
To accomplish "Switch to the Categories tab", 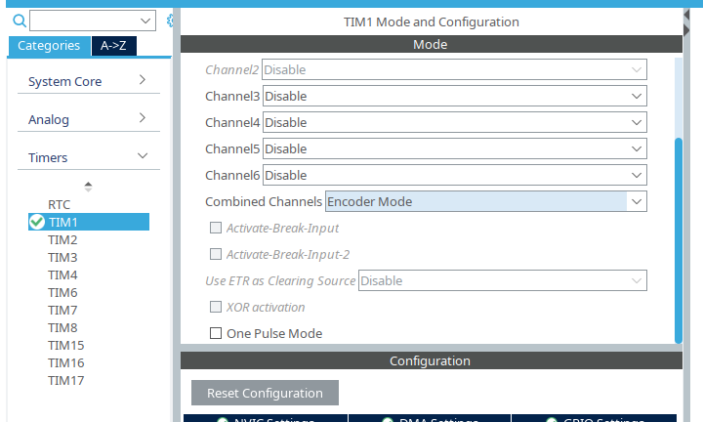I will [49, 46].
